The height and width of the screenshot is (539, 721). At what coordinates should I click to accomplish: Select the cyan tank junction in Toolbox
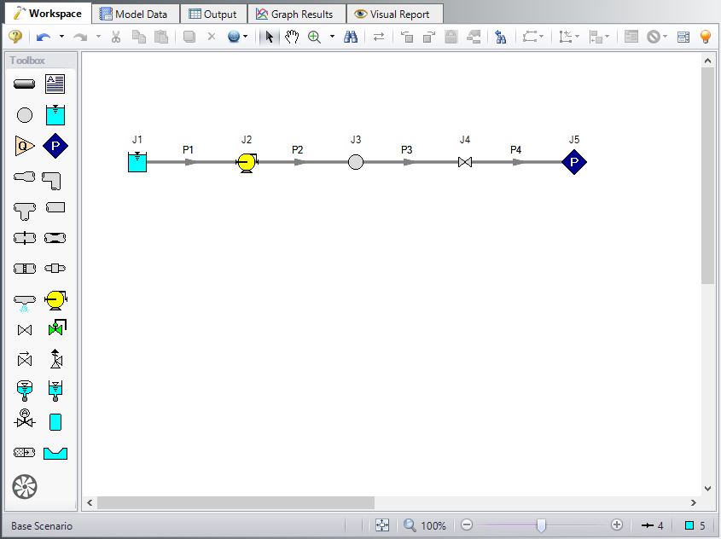55,422
